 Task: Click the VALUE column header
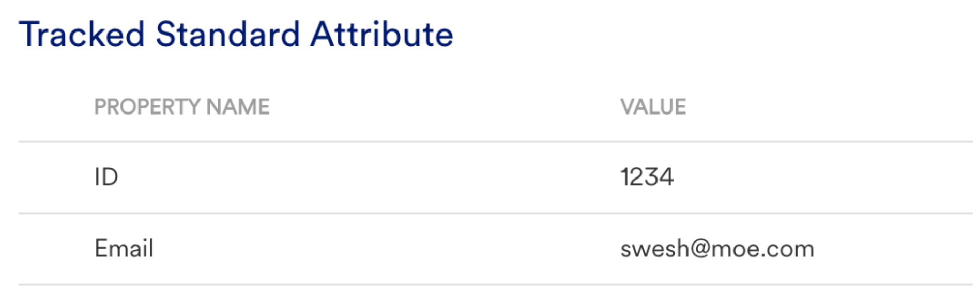click(x=653, y=107)
